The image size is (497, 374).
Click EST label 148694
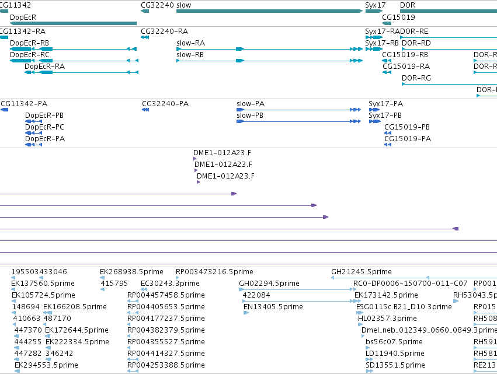pos(26,307)
